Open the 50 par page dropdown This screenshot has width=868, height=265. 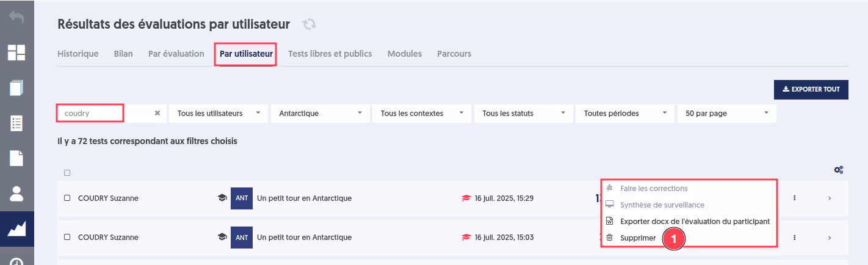click(727, 114)
